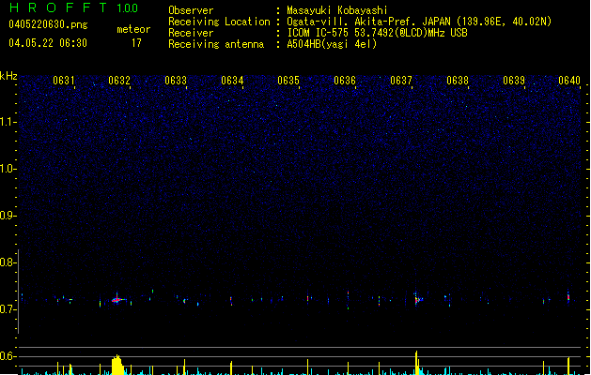Image resolution: width=591 pixels, height=375 pixels.
Task: Click the tall yellow intensity spike below 0637
Action: coord(416,363)
